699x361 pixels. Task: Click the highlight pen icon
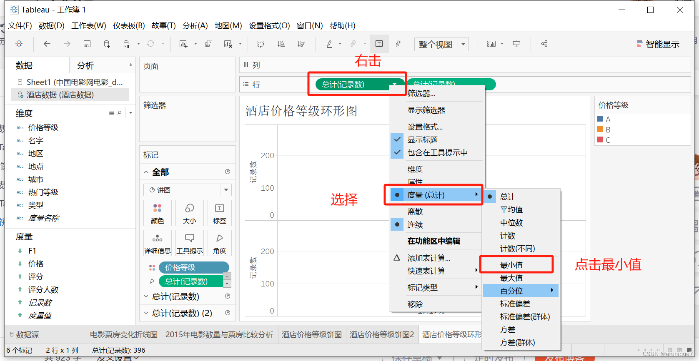click(329, 44)
